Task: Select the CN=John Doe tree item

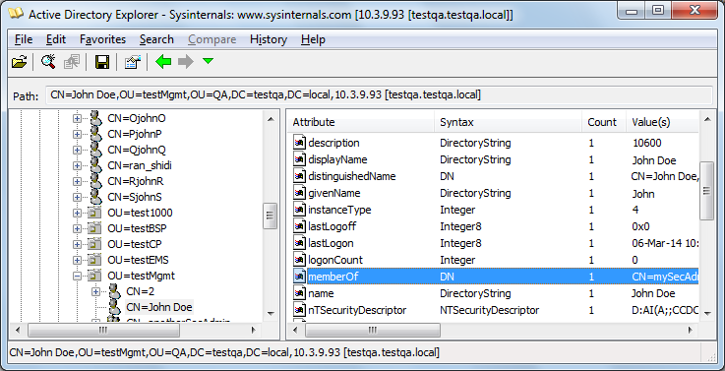Action: pos(159,307)
